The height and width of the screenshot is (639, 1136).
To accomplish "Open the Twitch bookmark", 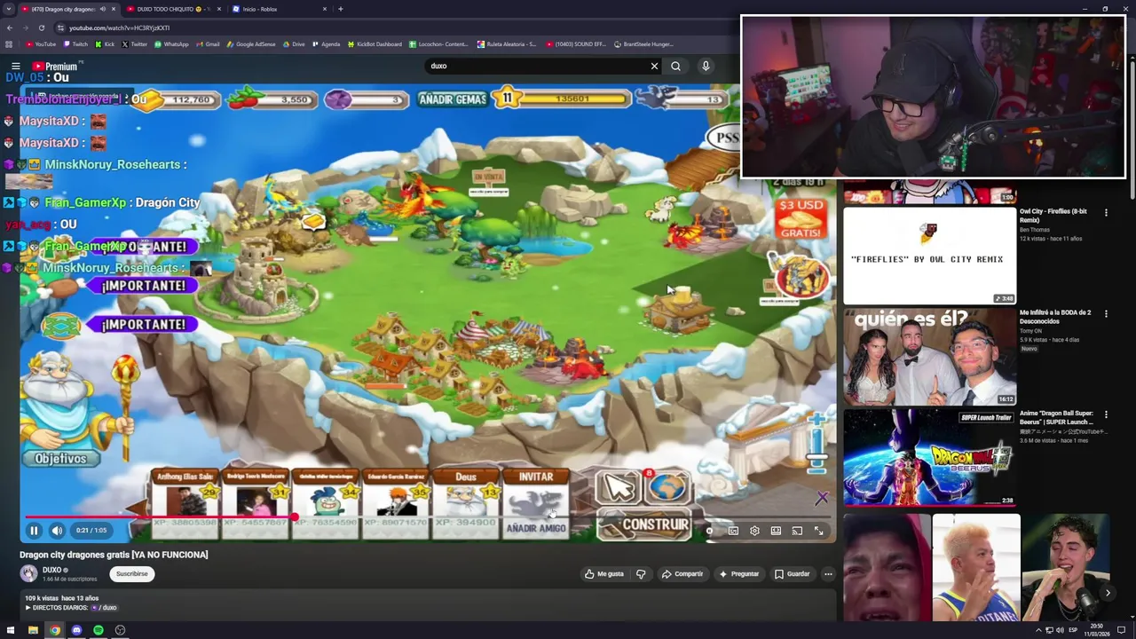I will pos(75,44).
